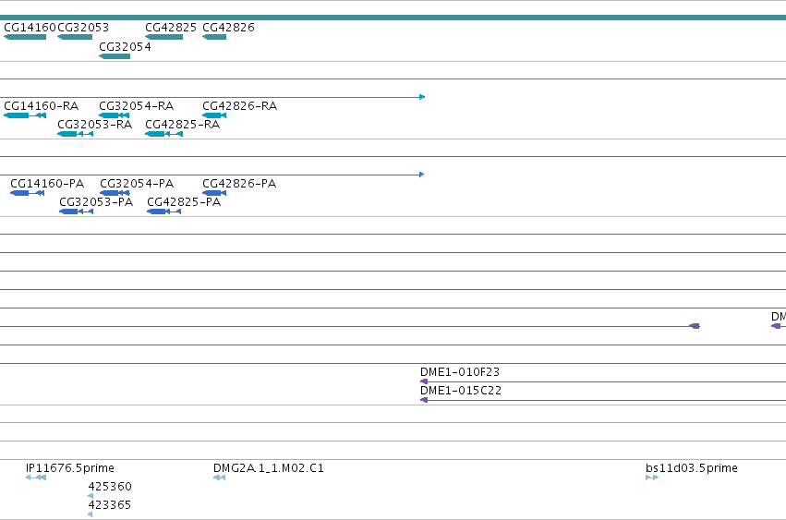This screenshot has width=786, height=520.
Task: Click the CG32054-RA transcript glyph
Action: click(115, 115)
